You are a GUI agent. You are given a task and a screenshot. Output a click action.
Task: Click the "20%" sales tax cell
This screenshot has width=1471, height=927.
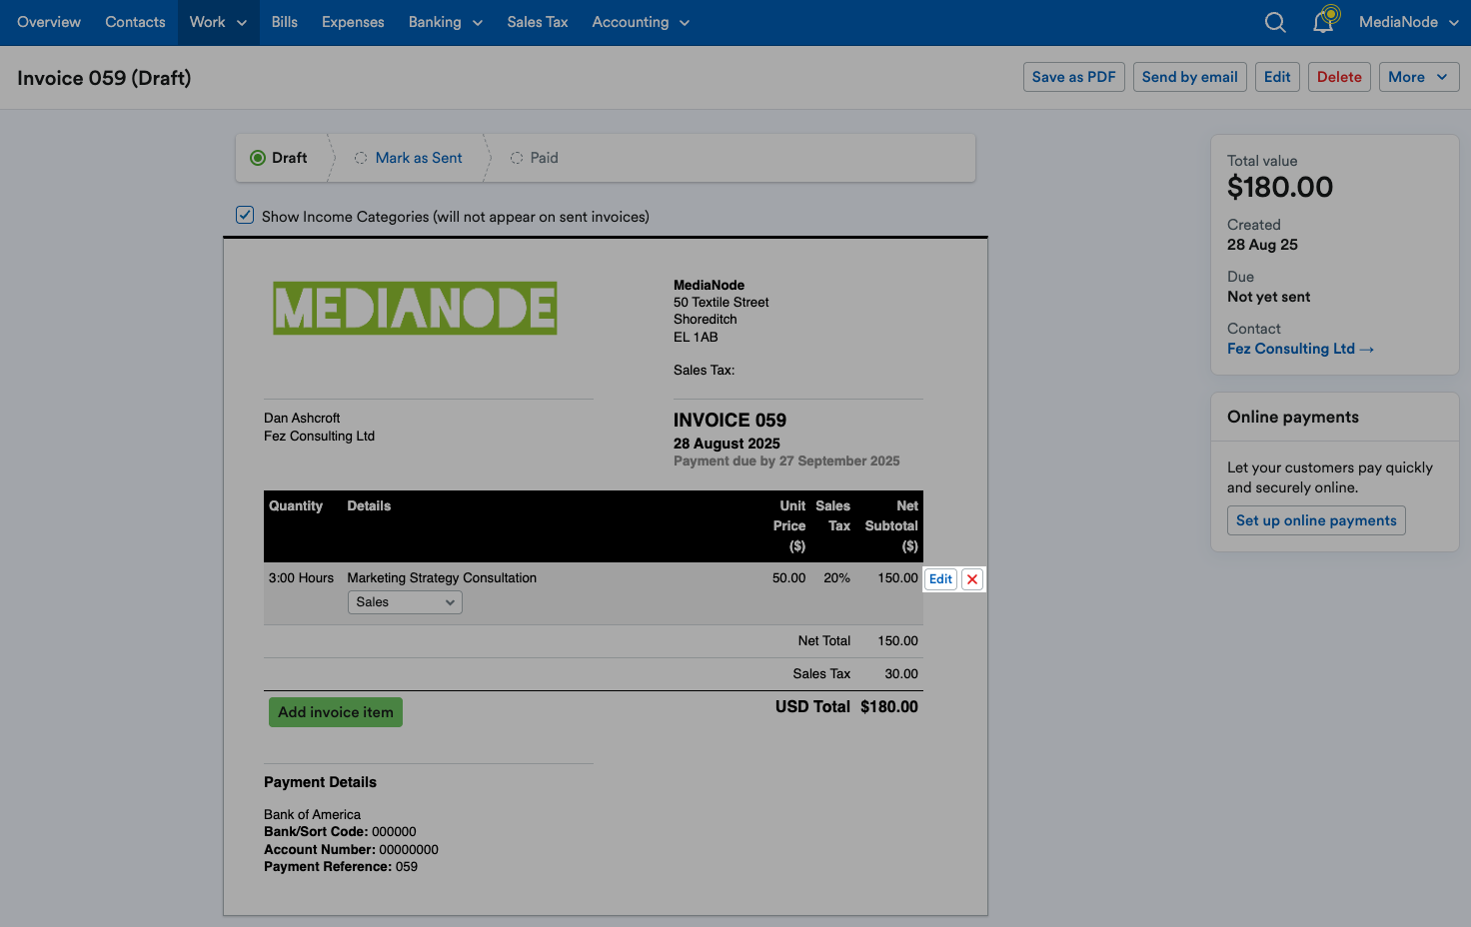pyautogui.click(x=836, y=577)
